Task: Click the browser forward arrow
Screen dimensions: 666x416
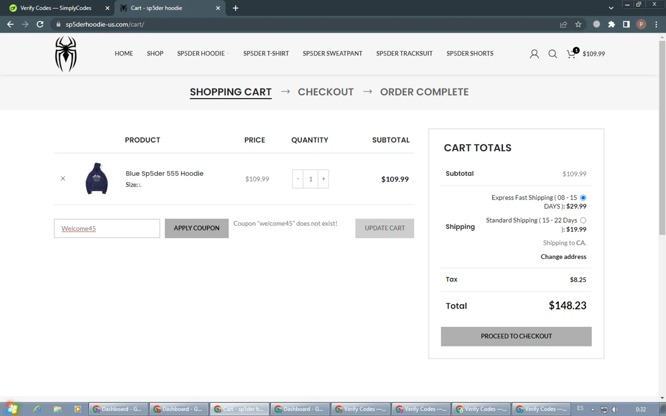Action: click(25, 24)
